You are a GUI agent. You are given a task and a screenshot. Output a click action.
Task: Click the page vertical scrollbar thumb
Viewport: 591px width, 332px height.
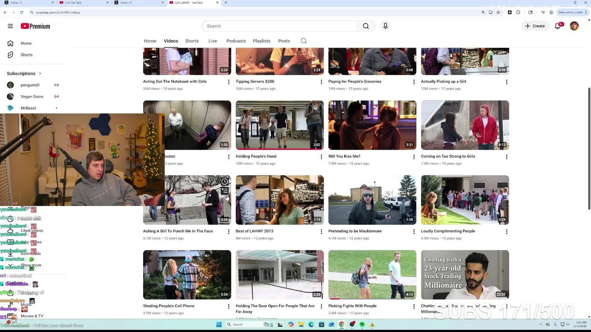(589, 148)
